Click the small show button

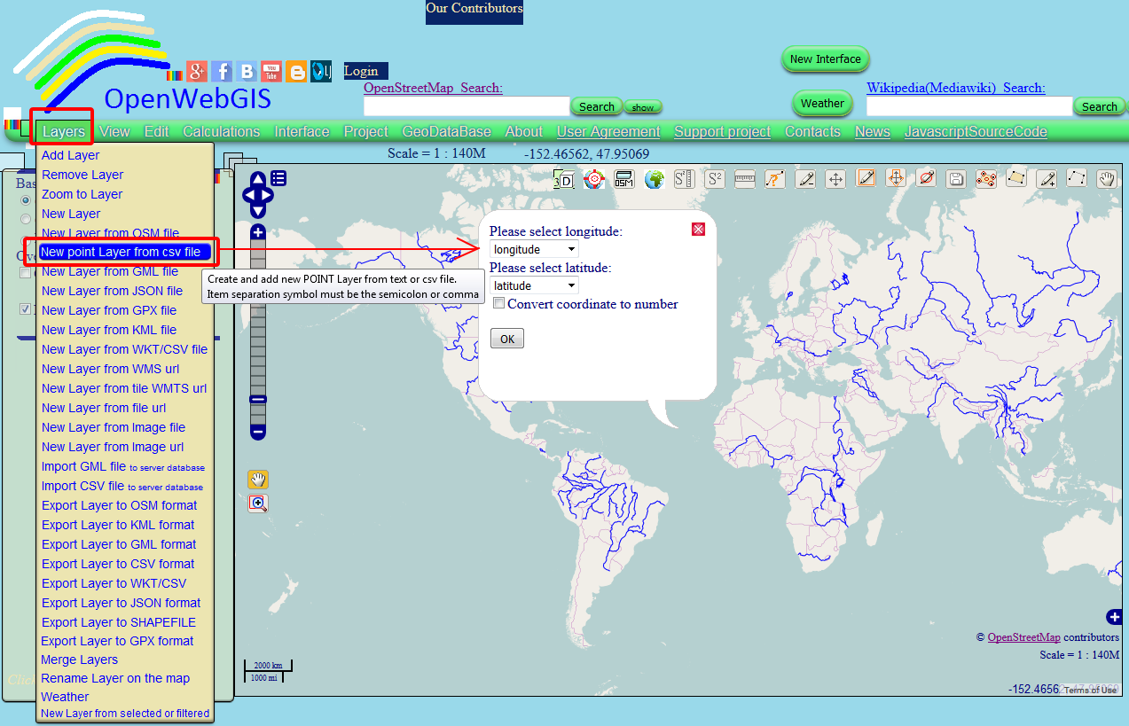(x=643, y=107)
